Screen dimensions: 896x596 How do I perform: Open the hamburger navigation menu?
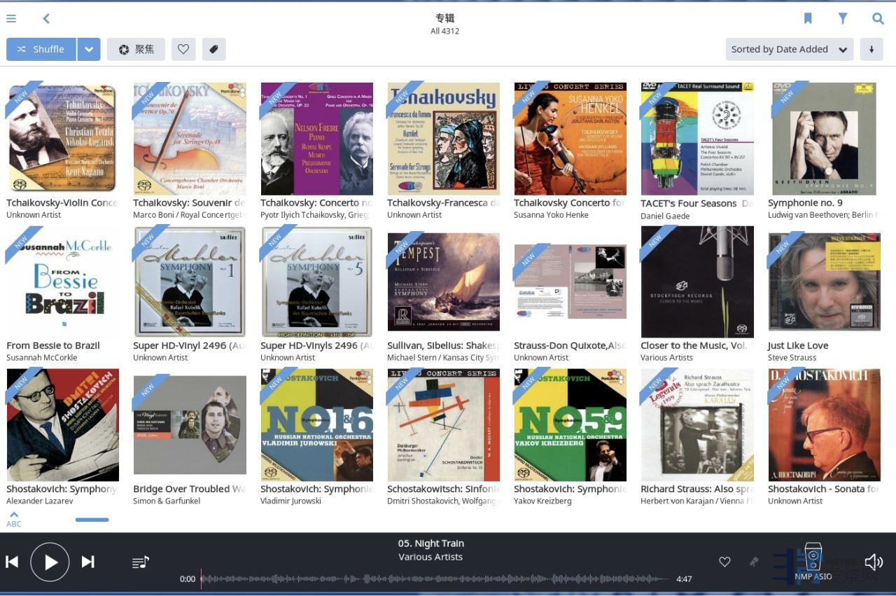click(11, 19)
